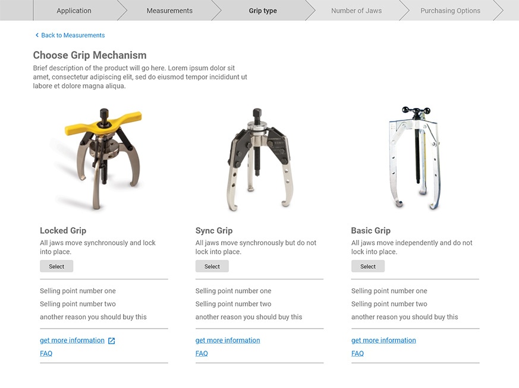Click the back chevron arrow before Back to Measurements
The width and height of the screenshot is (519, 388).
[37, 35]
